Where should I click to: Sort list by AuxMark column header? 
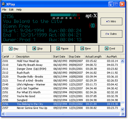(113, 57)
